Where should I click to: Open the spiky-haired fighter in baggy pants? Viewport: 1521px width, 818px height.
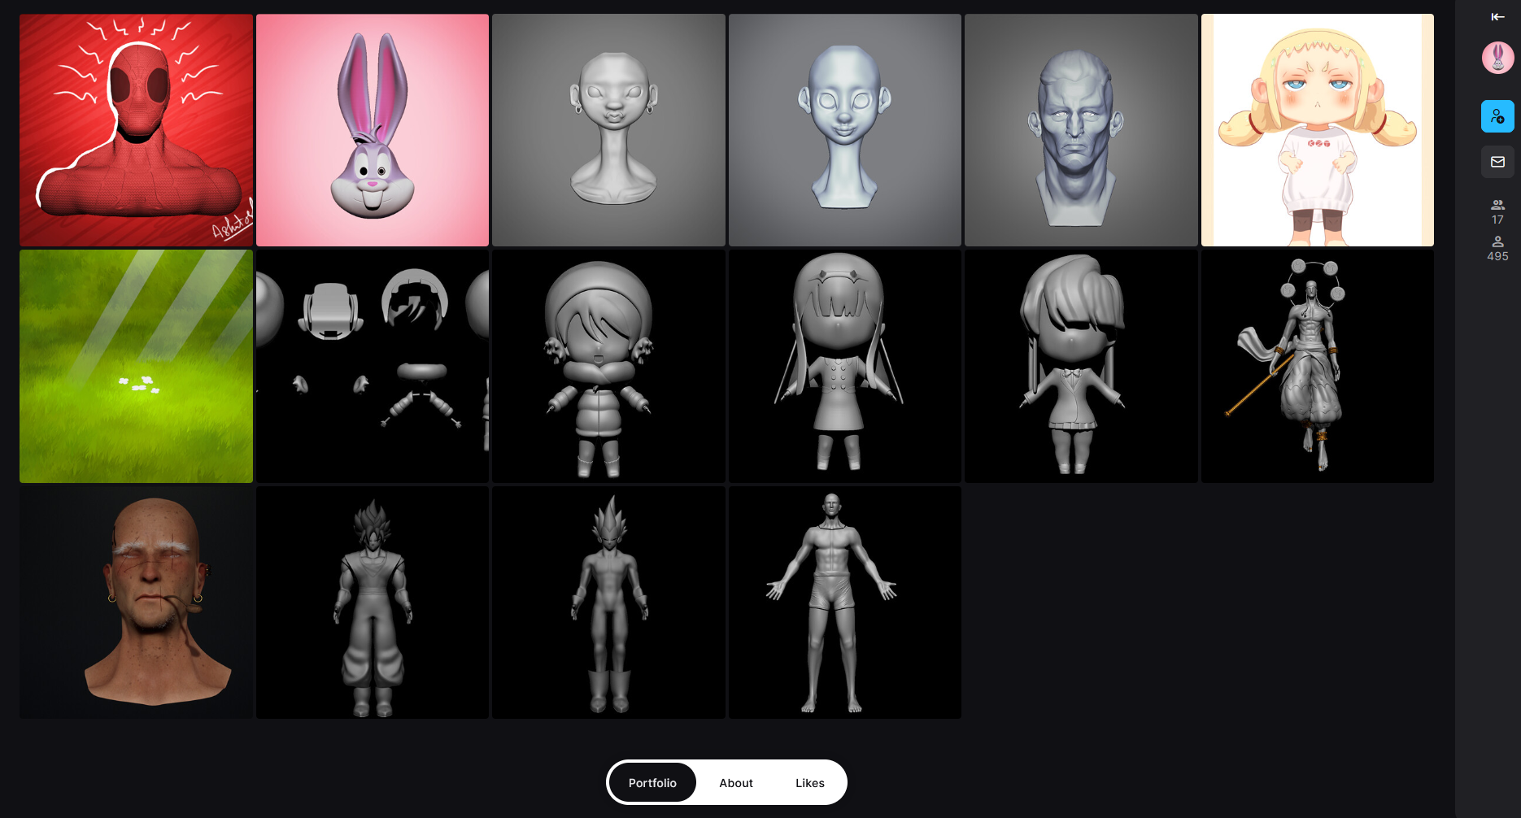pyautogui.click(x=373, y=603)
